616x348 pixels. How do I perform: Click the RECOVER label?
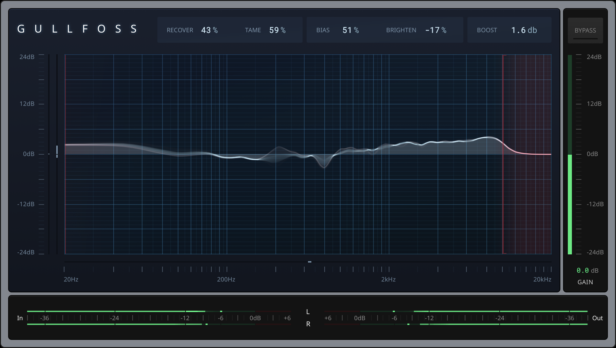point(180,30)
